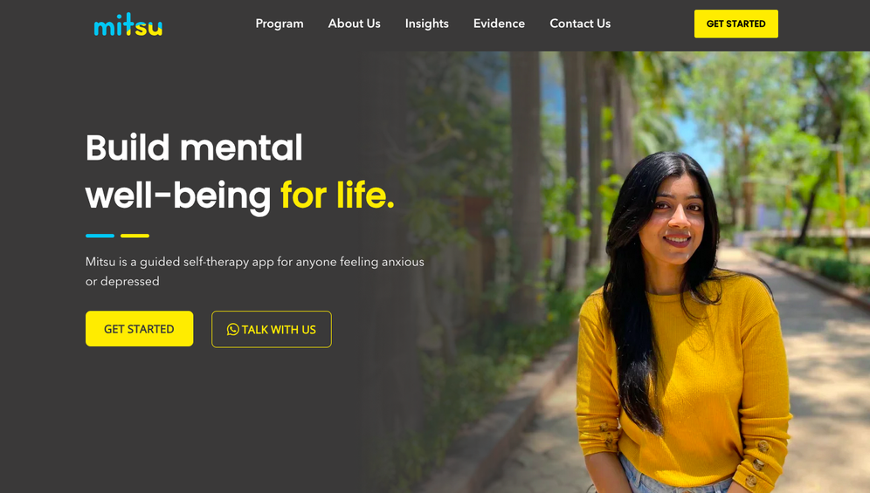Click the palm tree trunks in background
This screenshot has width=870, height=493.
tap(571, 167)
